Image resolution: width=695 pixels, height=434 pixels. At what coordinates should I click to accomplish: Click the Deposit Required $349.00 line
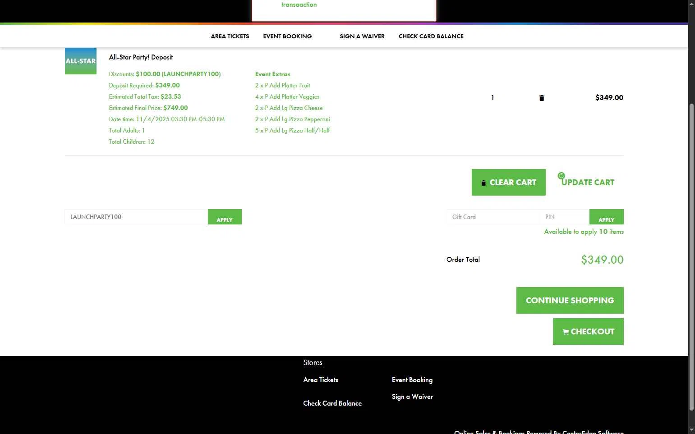pyautogui.click(x=144, y=85)
